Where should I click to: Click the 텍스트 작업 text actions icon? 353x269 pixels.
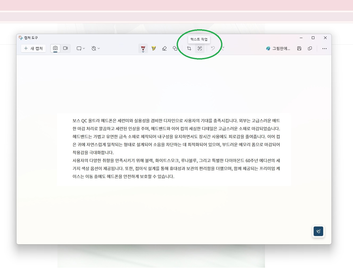point(200,48)
